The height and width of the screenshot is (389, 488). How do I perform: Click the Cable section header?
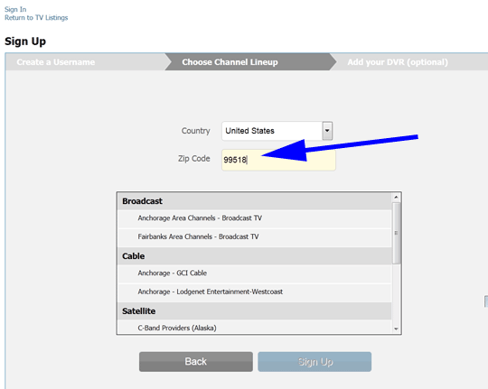pyautogui.click(x=254, y=256)
